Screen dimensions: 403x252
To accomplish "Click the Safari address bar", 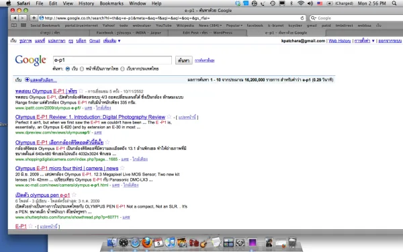I will pyautogui.click(x=172, y=18).
